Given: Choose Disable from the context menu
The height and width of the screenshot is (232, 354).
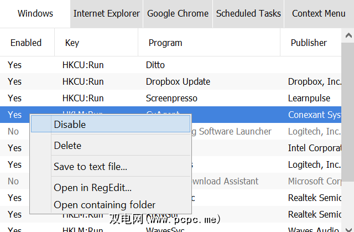Looking at the screenshot, I should [x=70, y=125].
